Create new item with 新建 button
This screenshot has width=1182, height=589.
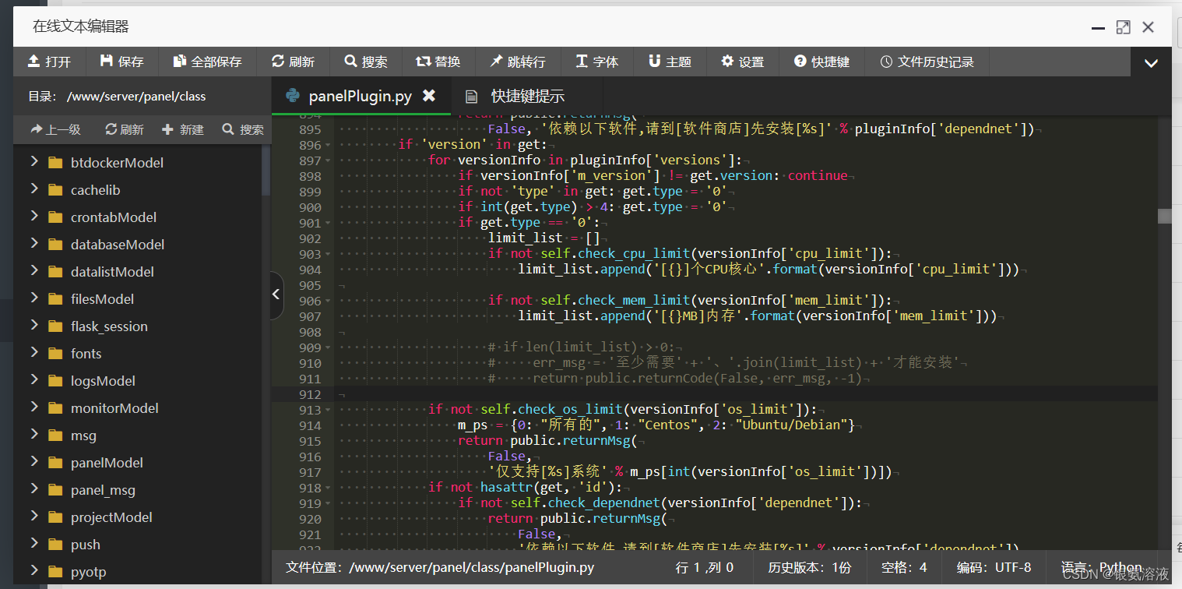(x=182, y=129)
